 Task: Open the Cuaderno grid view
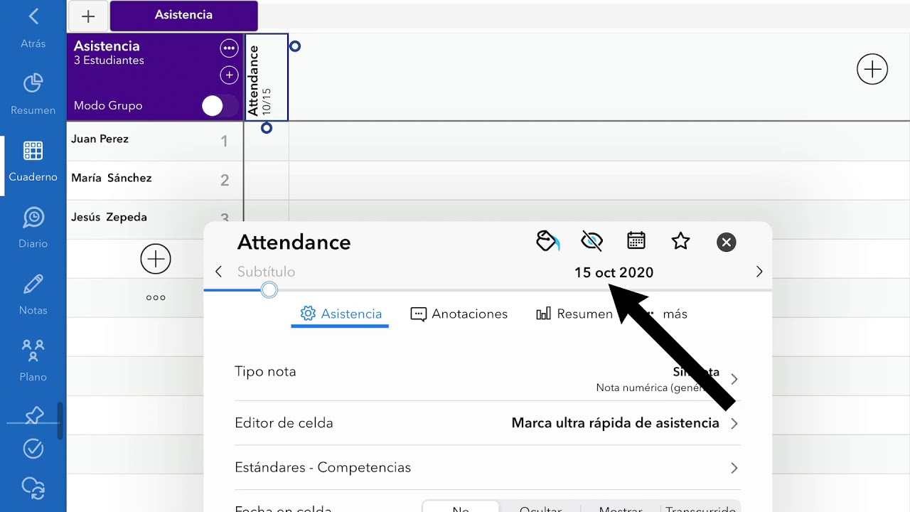coord(33,161)
